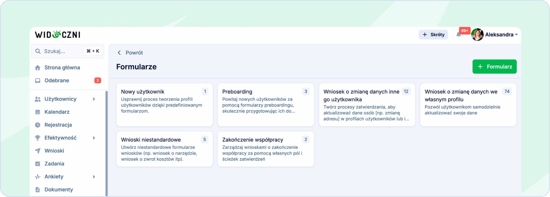Click the trophy icon beside Efektywność
Screen dimensions: 550x197
click(x=38, y=138)
